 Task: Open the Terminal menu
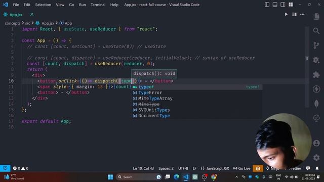98,5
